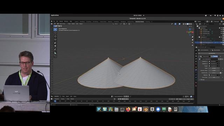Collapse the Collection tree in the outliner
The width and height of the screenshot is (224, 126).
pos(198,28)
